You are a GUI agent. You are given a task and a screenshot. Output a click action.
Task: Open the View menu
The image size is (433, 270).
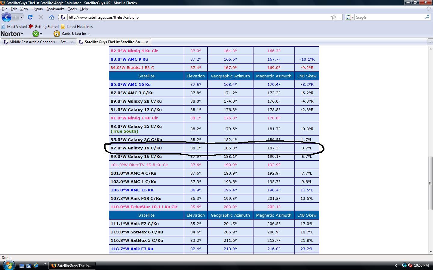(x=24, y=9)
